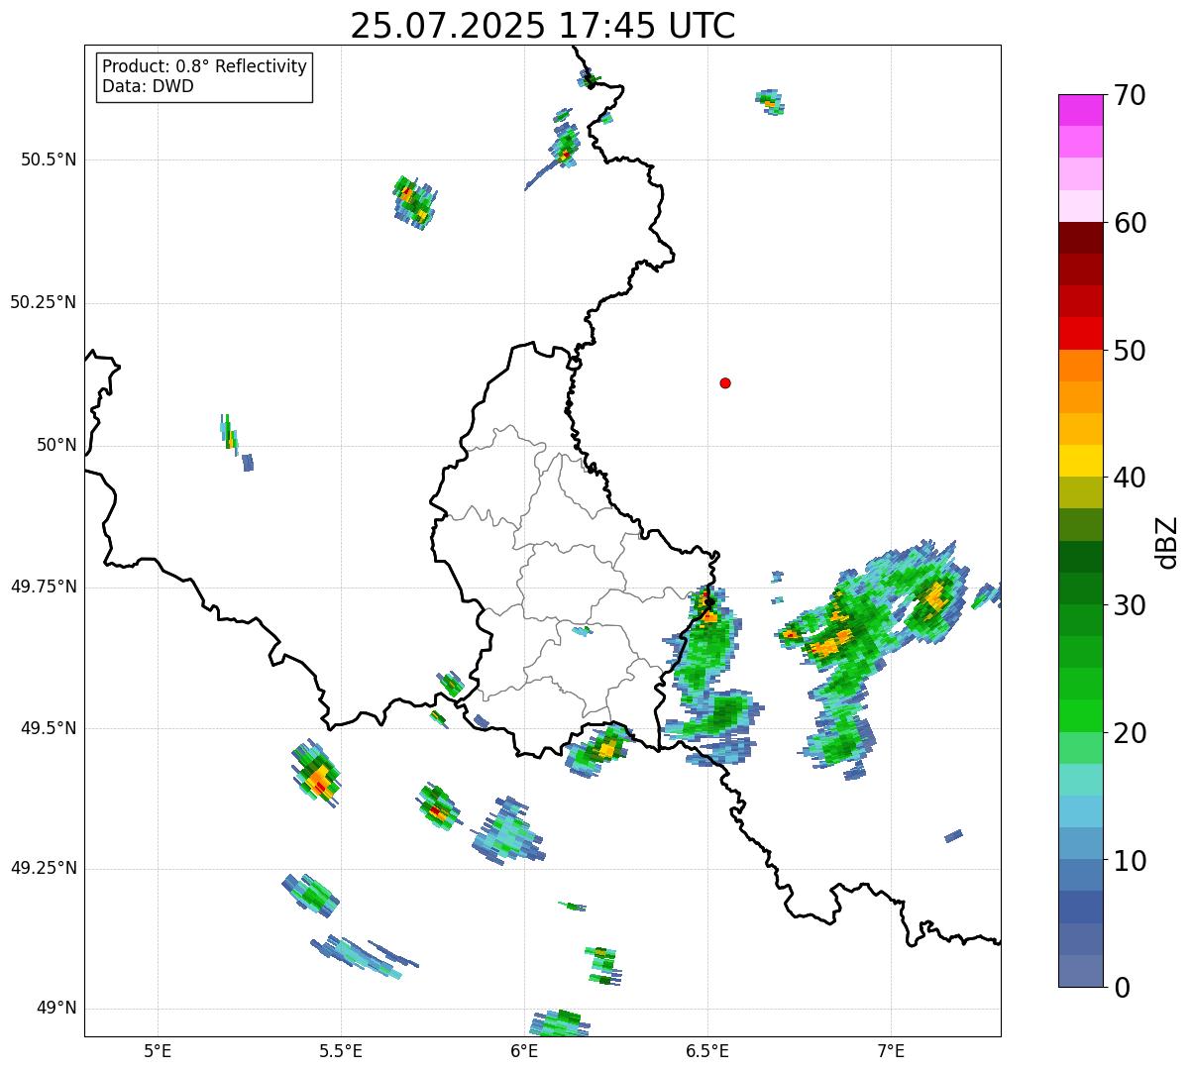Click the longitude label '6°E'
The image size is (1191, 1071).
tap(524, 1050)
